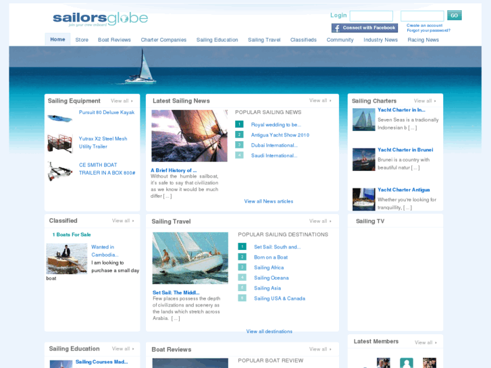Click Forgot your password link
The width and height of the screenshot is (491, 368).
click(x=428, y=30)
